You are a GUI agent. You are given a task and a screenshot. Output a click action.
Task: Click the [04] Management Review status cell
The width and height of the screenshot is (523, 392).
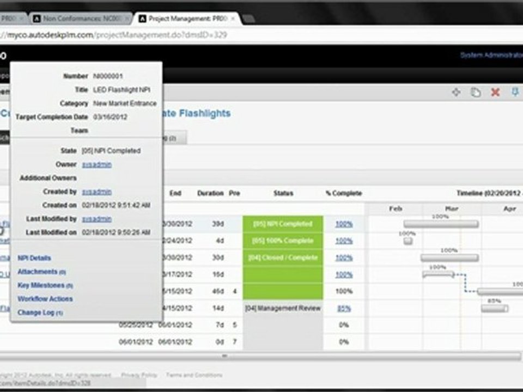click(283, 308)
